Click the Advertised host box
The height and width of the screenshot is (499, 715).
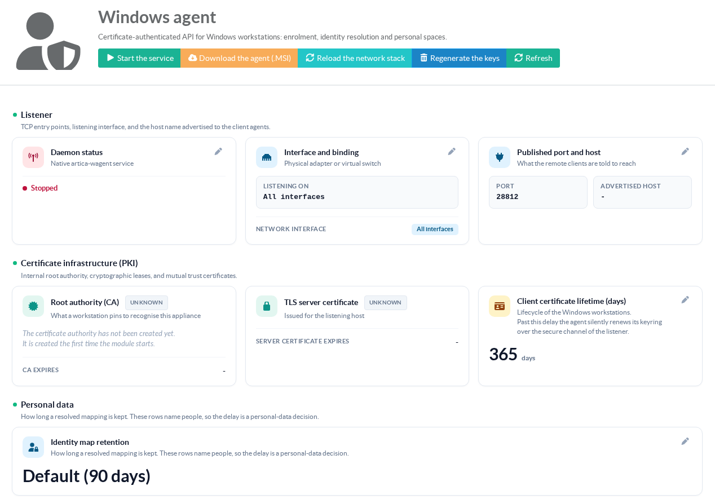pyautogui.click(x=642, y=192)
